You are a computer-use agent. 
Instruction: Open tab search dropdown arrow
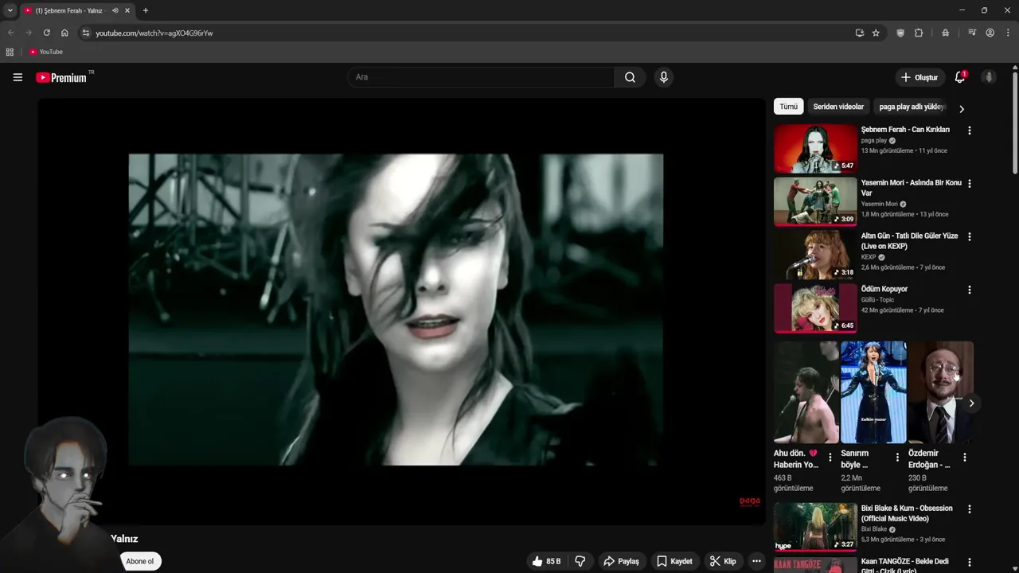coord(10,10)
